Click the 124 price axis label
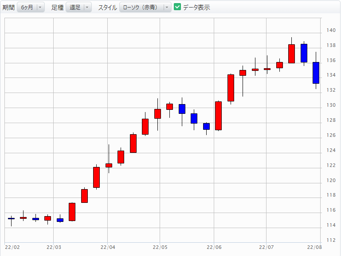Image resolution: width=341 pixels, height=256 pixels. (x=331, y=150)
